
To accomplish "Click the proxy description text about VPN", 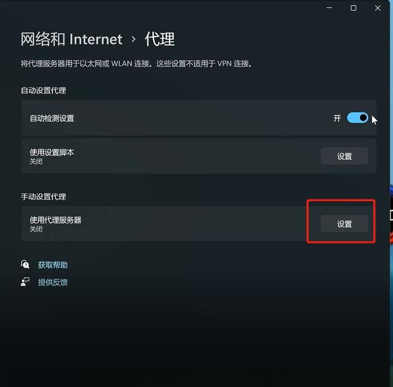I will pos(136,63).
